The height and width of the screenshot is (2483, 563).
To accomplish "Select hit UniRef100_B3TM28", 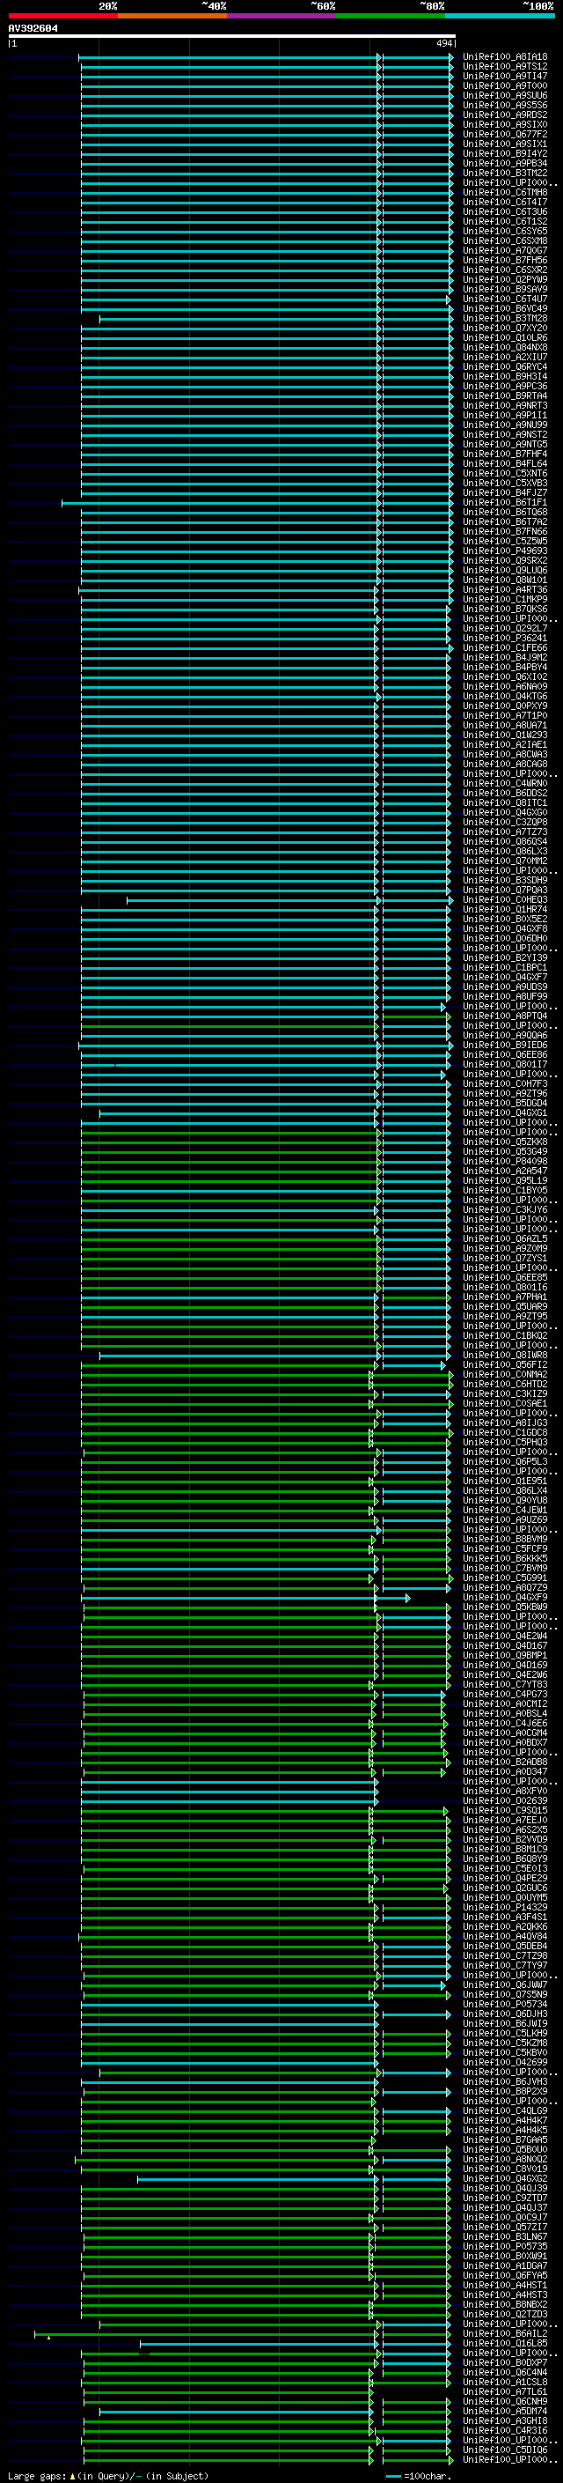I will 505,318.
